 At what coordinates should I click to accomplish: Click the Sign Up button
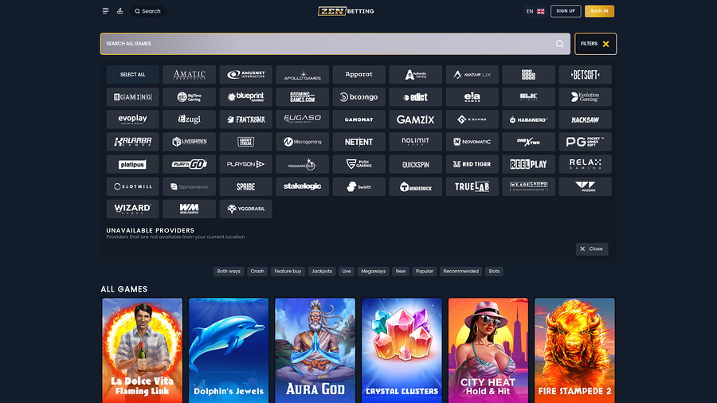566,11
